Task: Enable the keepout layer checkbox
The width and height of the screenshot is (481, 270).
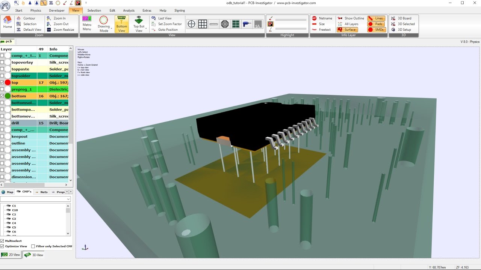Action: tap(2, 136)
